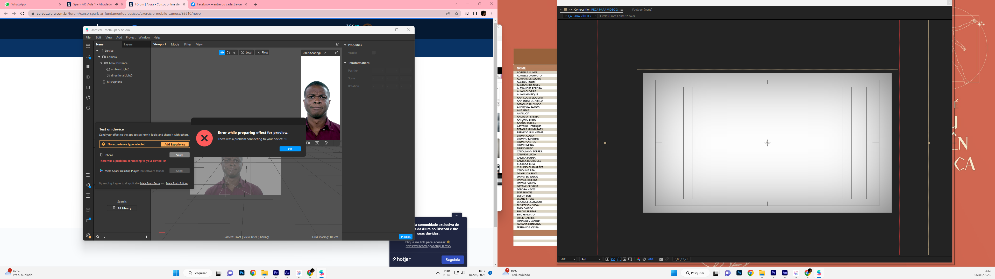995x279 pixels.
Task: Select Microphone in the scene tree
Action: (114, 82)
